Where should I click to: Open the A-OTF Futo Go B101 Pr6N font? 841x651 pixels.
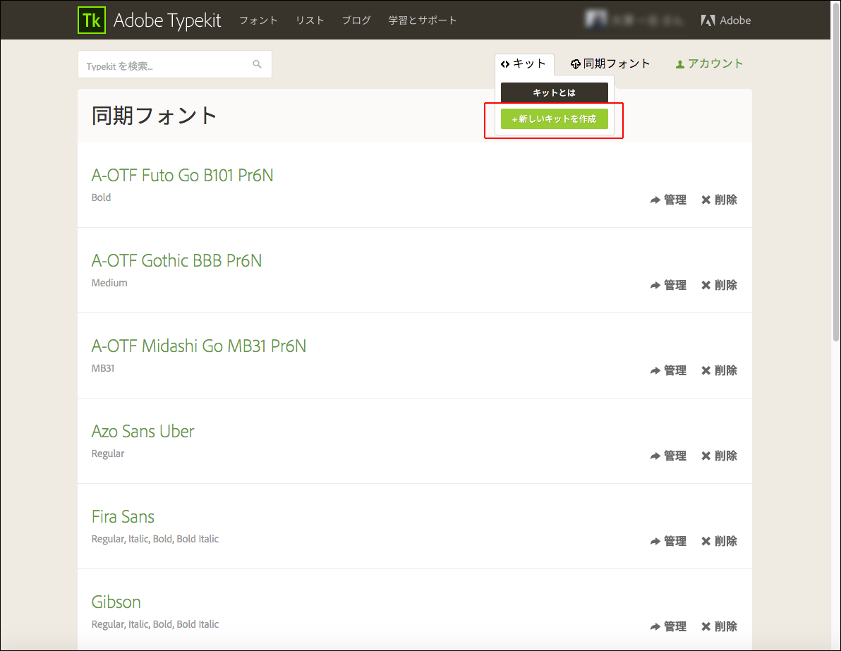pos(182,176)
